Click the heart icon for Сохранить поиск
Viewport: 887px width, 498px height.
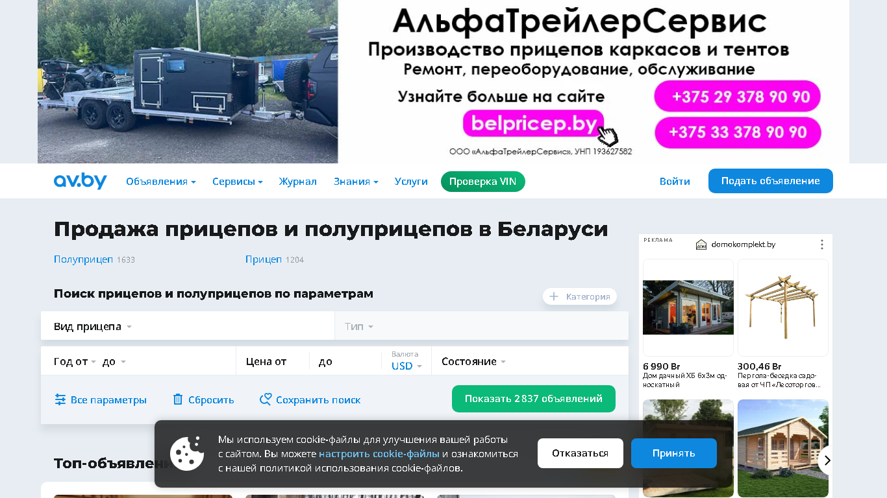coord(266,399)
